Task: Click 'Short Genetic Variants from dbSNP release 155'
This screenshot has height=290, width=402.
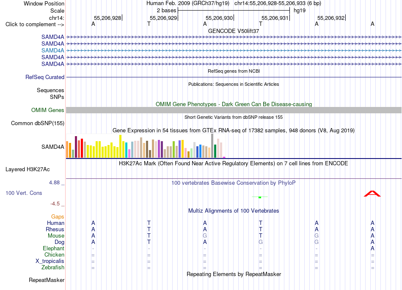Action: 234,118
